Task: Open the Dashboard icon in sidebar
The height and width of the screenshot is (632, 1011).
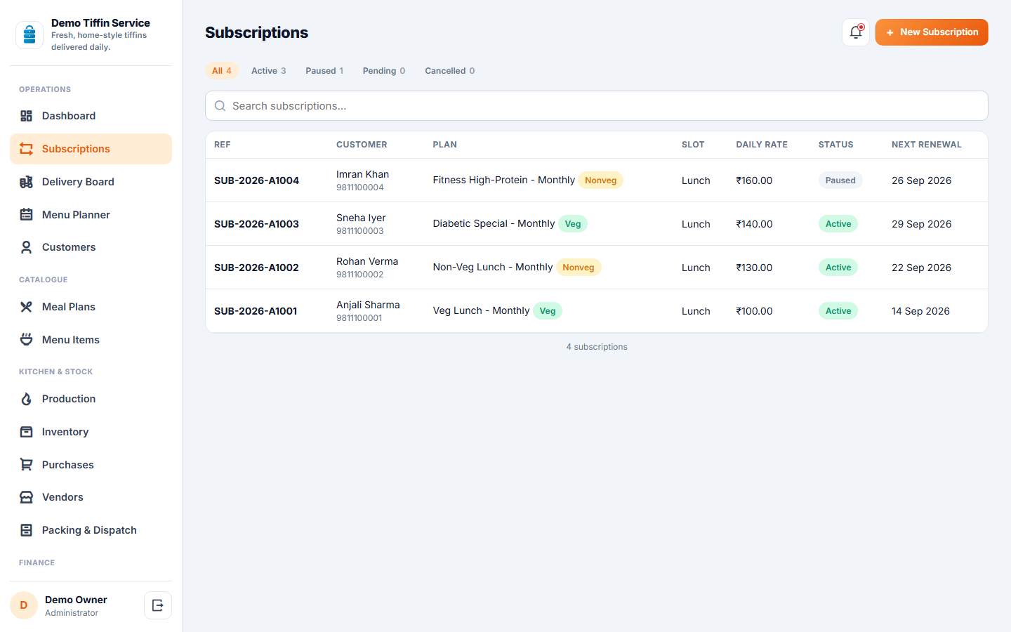Action: (x=26, y=116)
